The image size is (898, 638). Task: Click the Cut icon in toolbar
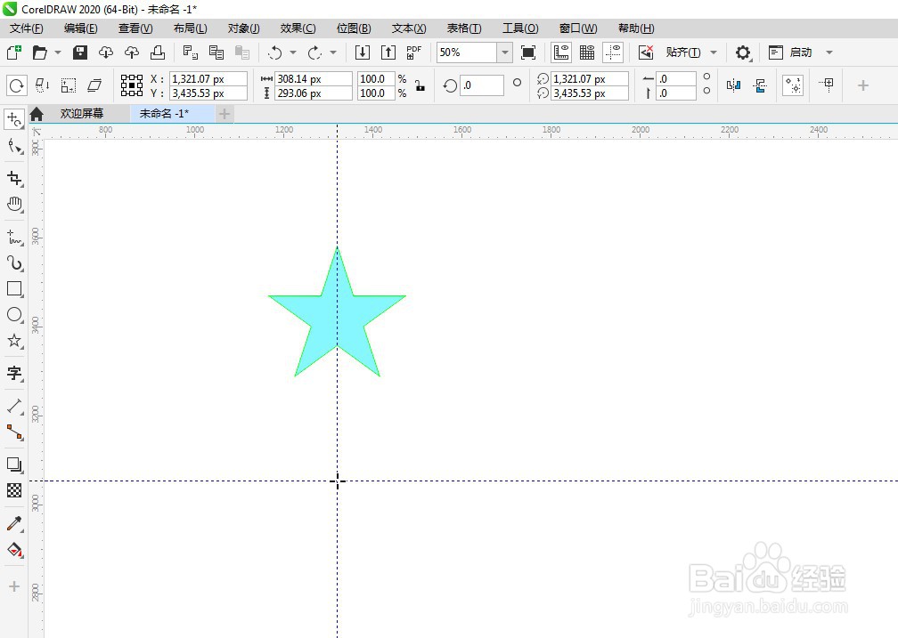[190, 52]
